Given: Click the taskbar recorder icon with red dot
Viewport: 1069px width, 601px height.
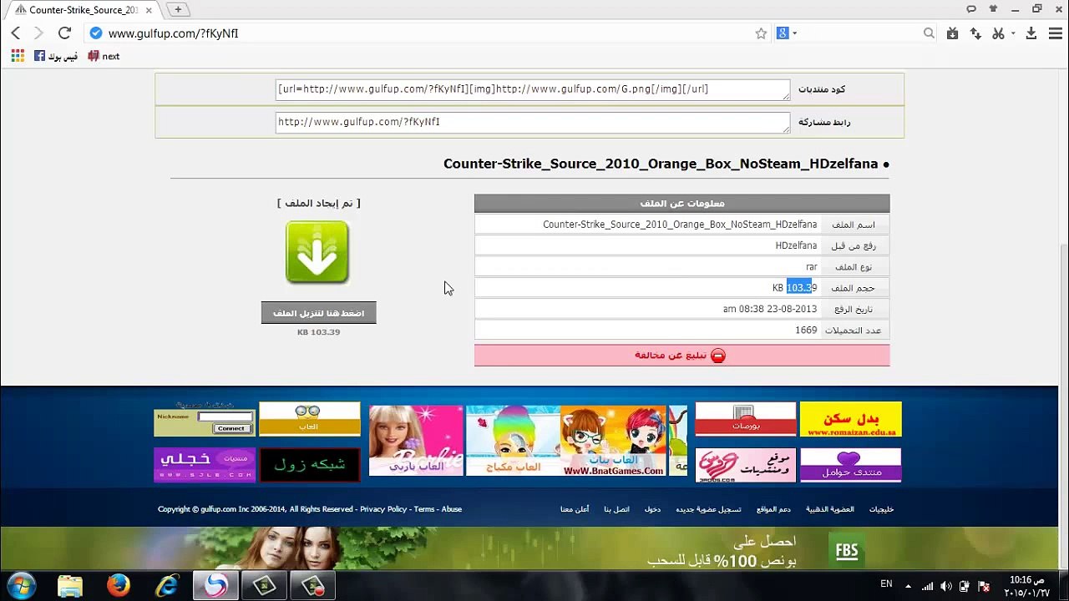Looking at the screenshot, I should coord(313,586).
